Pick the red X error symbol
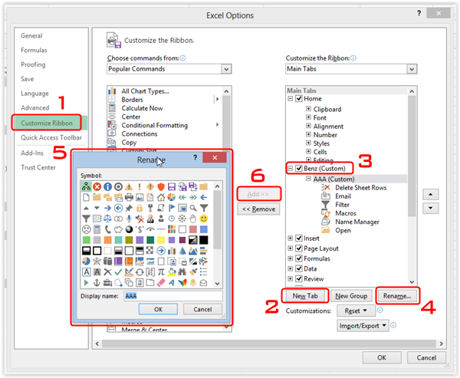Image resolution: width=460 pixels, height=378 pixels. click(97, 186)
